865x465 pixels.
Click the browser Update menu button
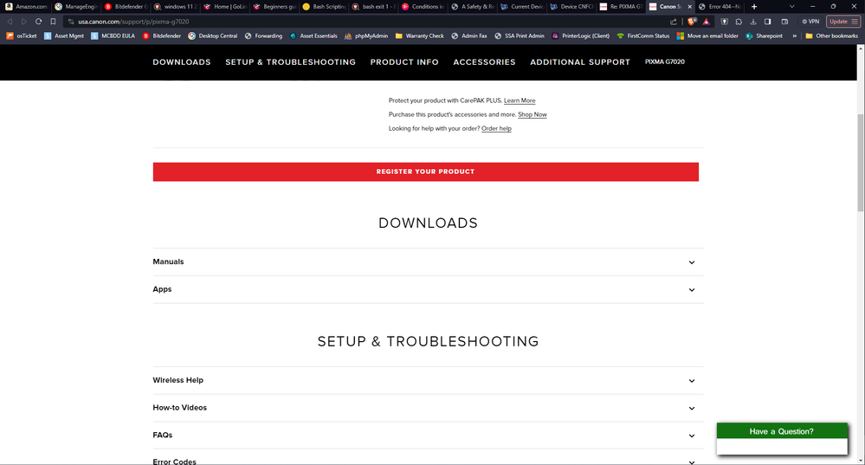pos(843,22)
